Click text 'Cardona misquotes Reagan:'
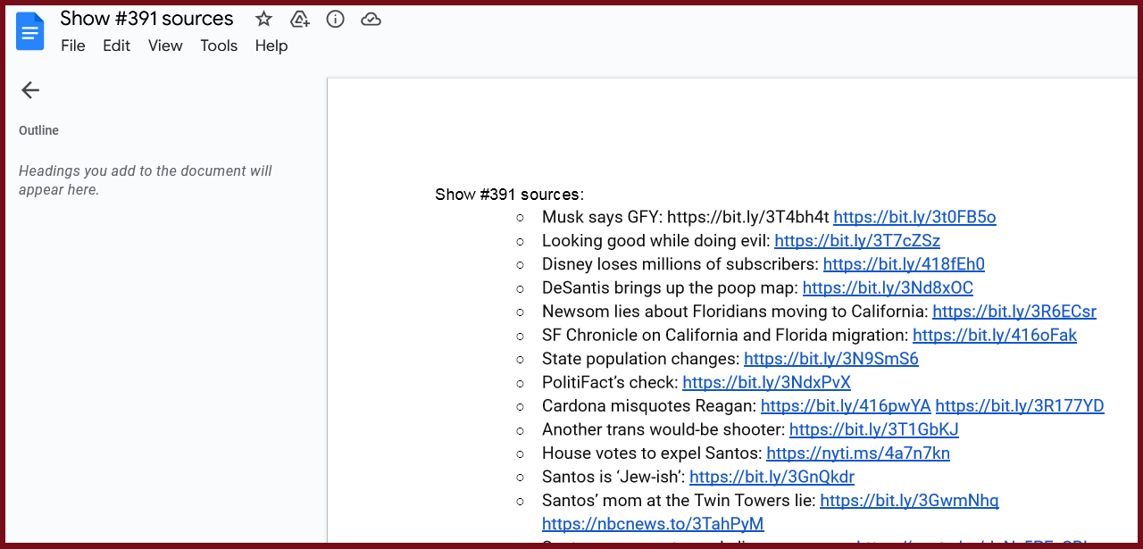This screenshot has width=1143, height=549. (649, 406)
